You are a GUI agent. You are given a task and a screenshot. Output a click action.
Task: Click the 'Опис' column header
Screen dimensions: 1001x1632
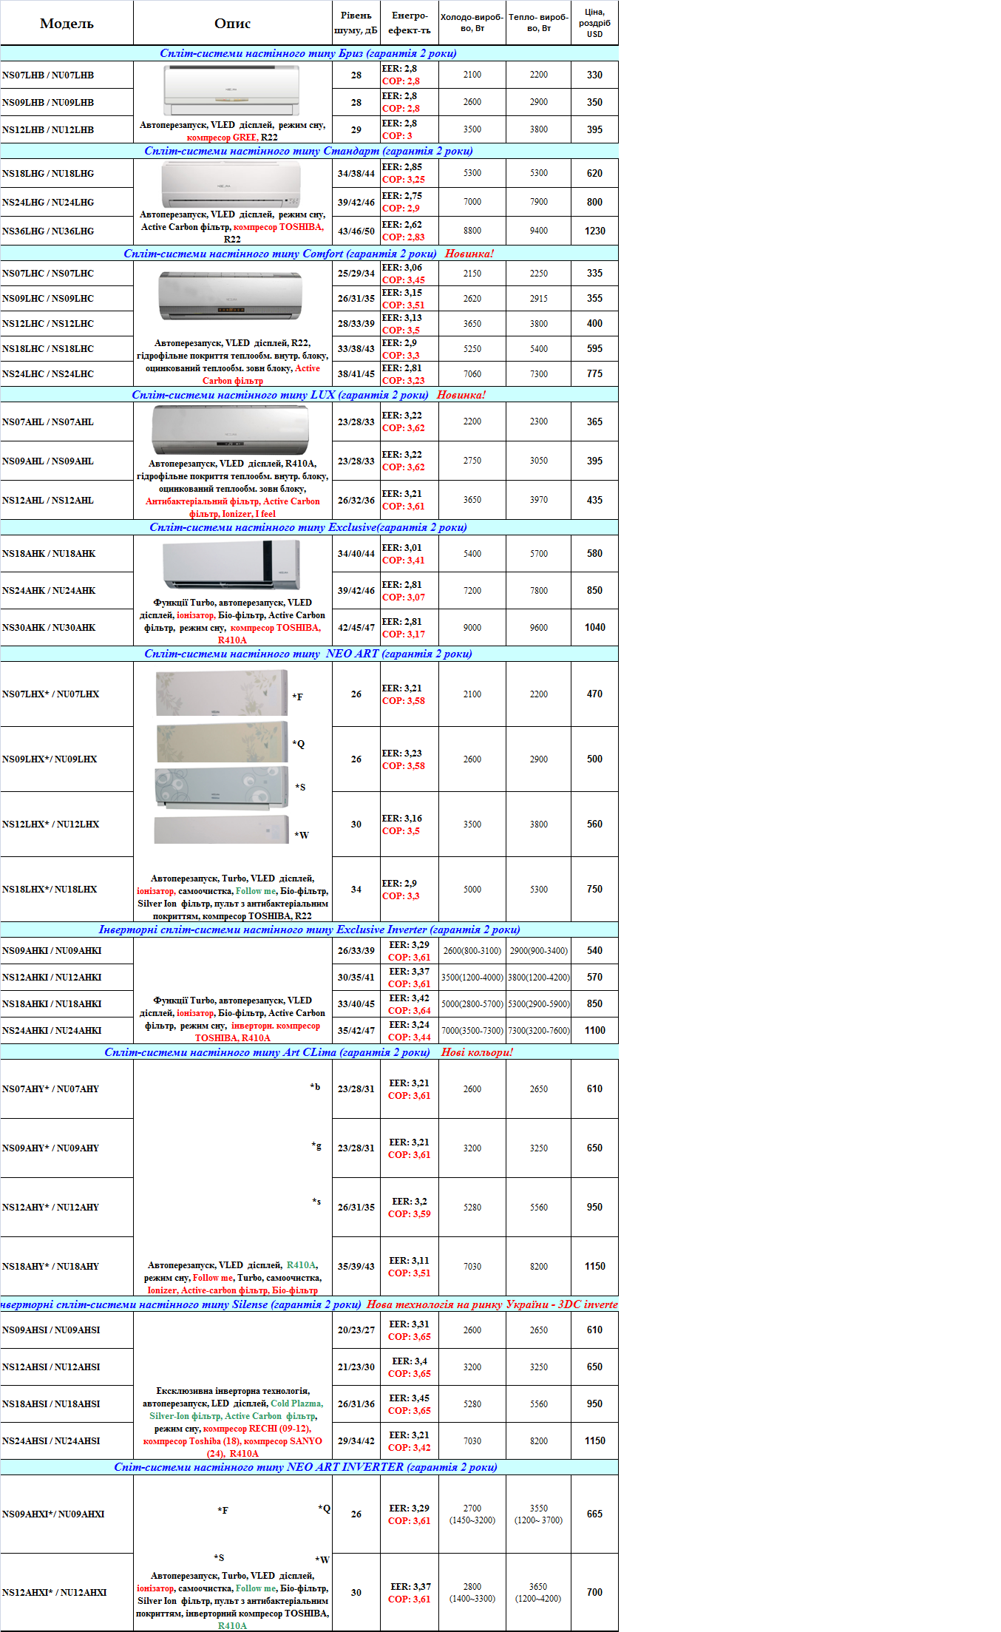[232, 23]
